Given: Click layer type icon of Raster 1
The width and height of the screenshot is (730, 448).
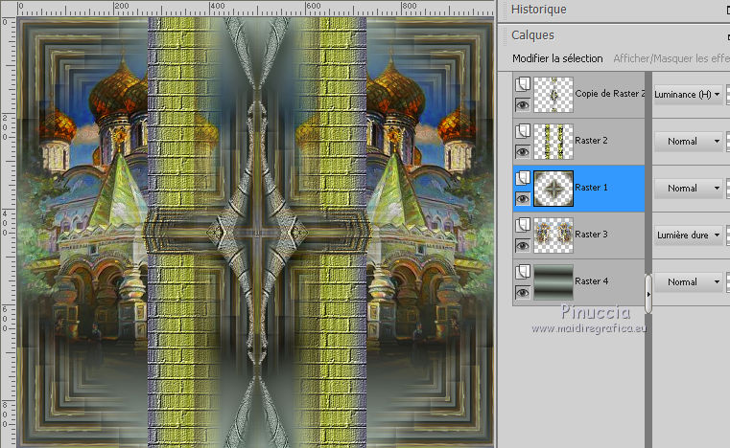Looking at the screenshot, I should 523,178.
